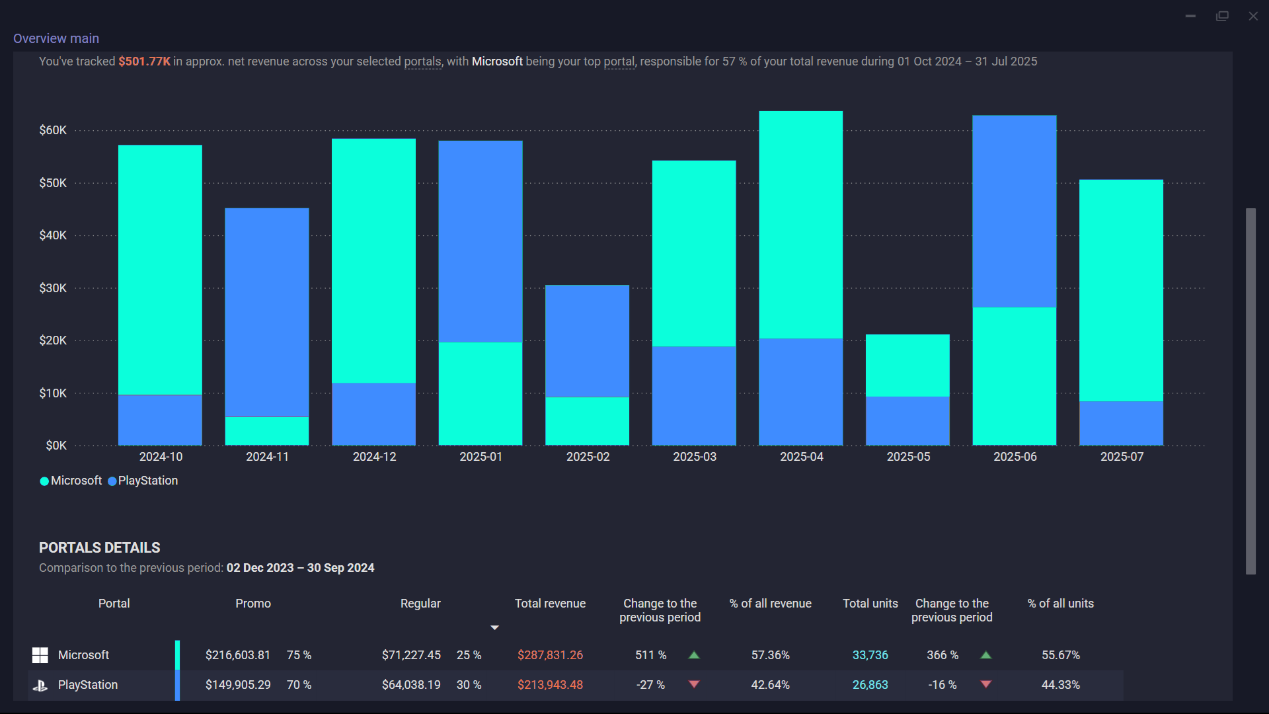Viewport: 1269px width, 714px height.
Task: Click the underlined 'portals' link
Action: pos(422,61)
